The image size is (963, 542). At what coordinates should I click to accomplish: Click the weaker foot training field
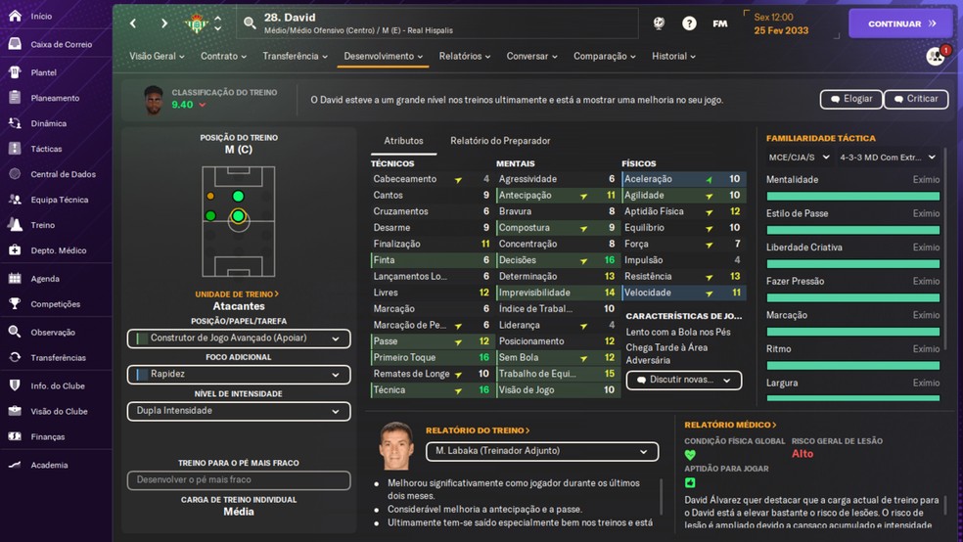tap(238, 480)
